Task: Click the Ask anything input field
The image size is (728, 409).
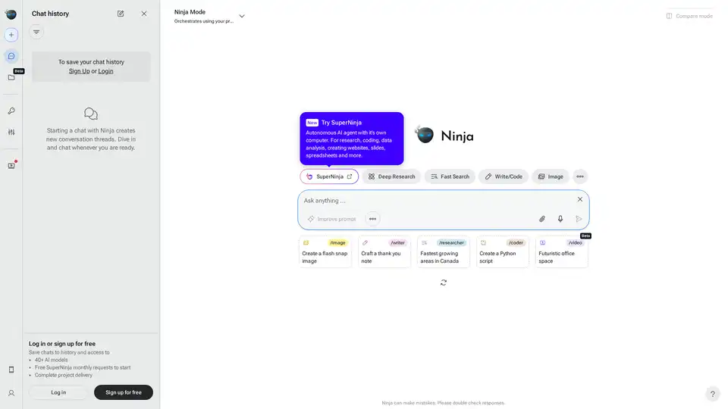Action: pyautogui.click(x=436, y=201)
